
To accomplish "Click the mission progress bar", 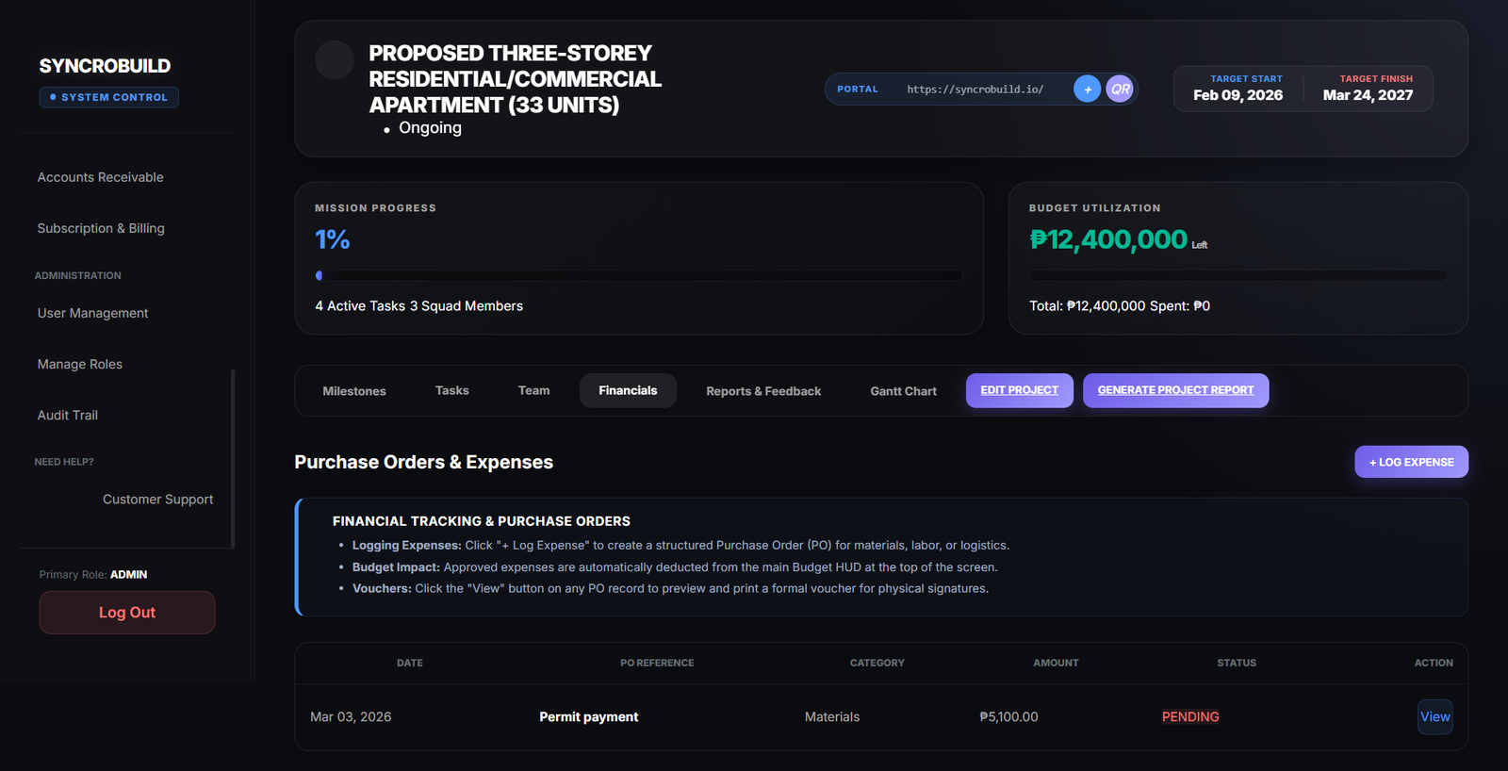I will point(639,276).
